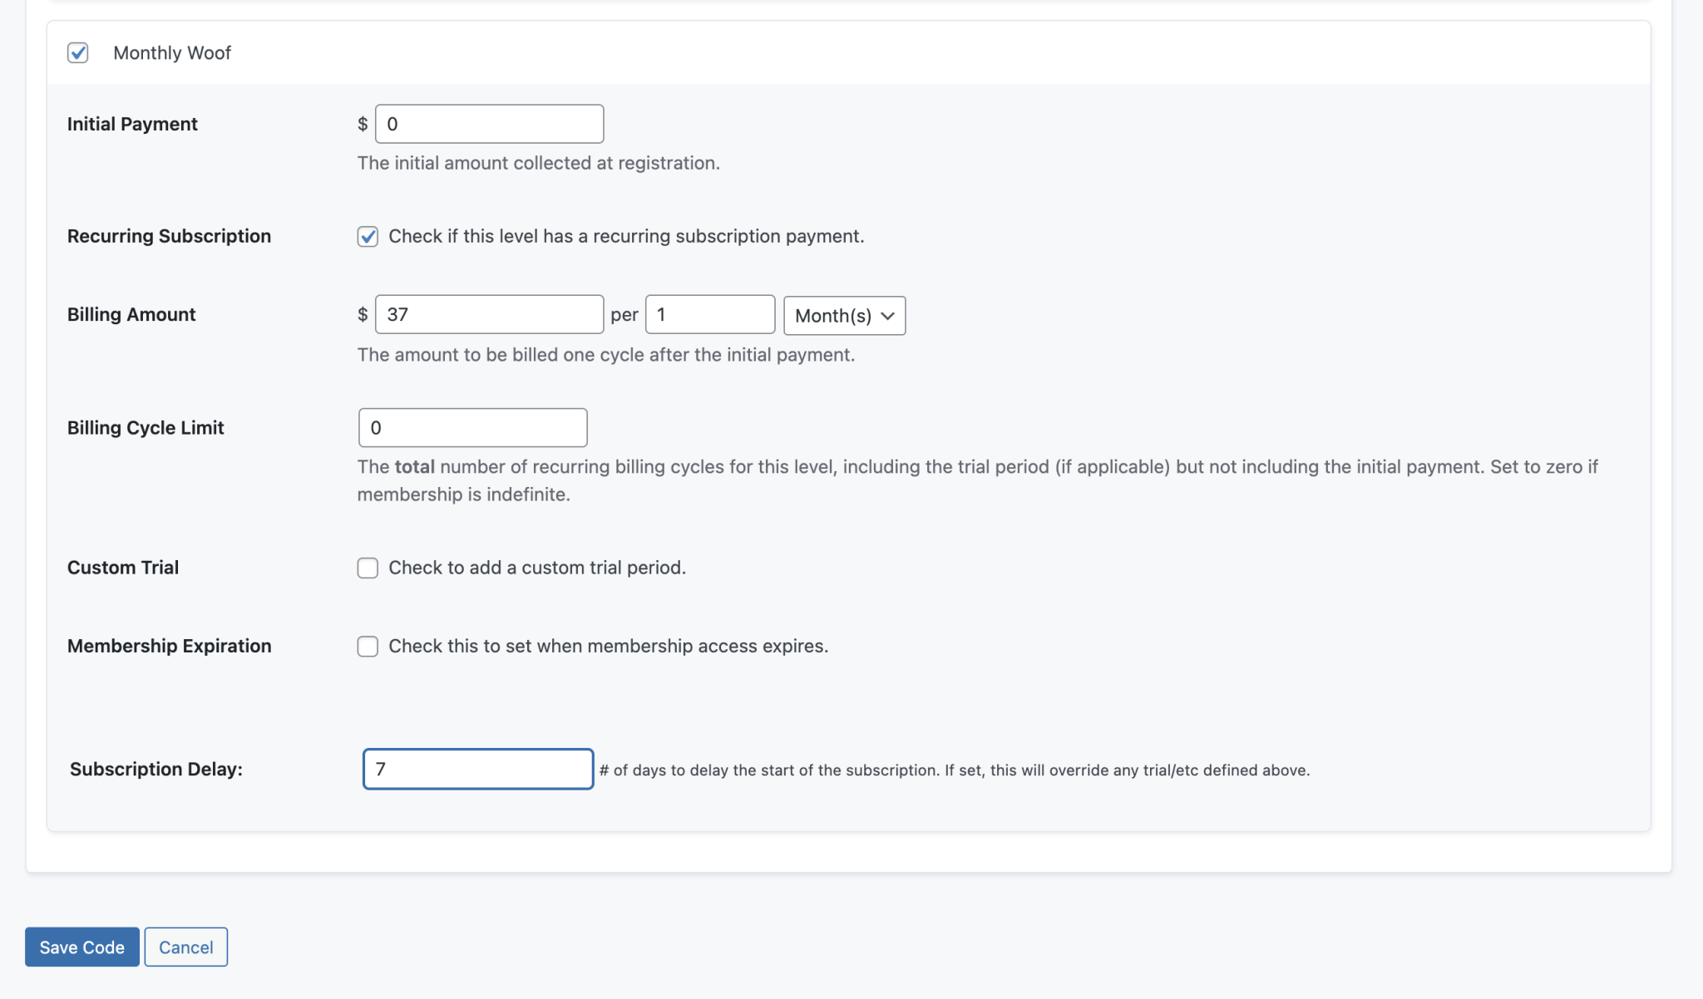Click inside the Initial Payment amount field

point(489,123)
